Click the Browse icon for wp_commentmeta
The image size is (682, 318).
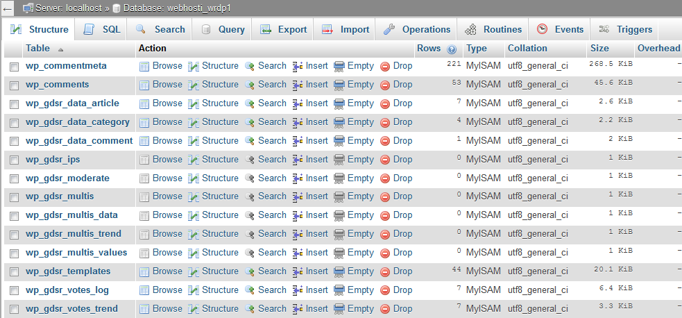pyautogui.click(x=144, y=66)
